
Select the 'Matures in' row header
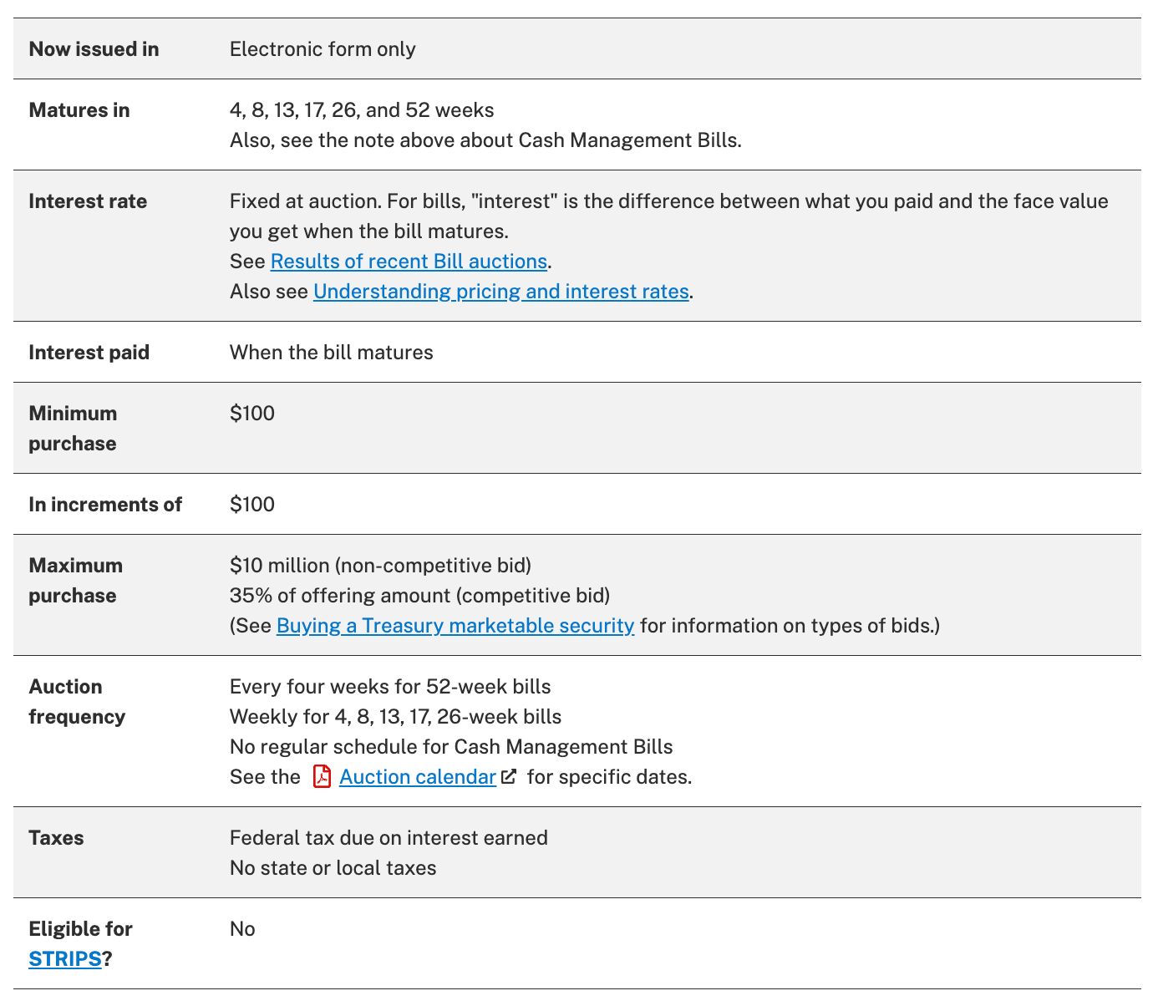(79, 110)
